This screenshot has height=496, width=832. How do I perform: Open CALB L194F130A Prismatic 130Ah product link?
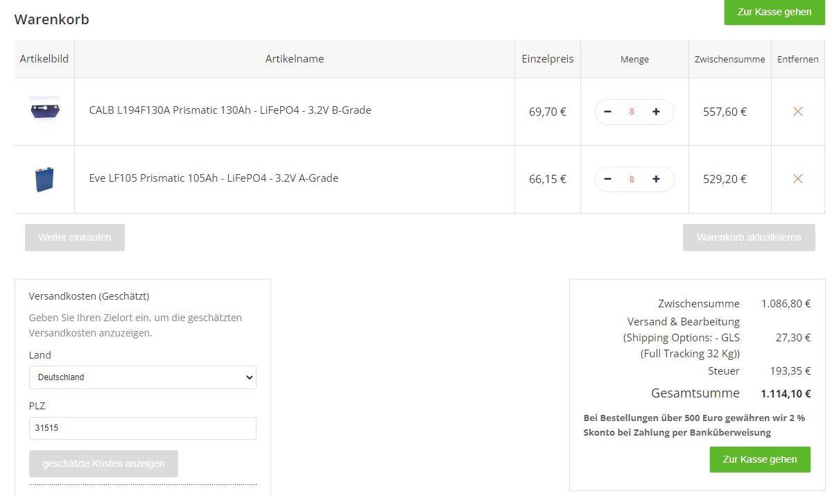point(230,110)
